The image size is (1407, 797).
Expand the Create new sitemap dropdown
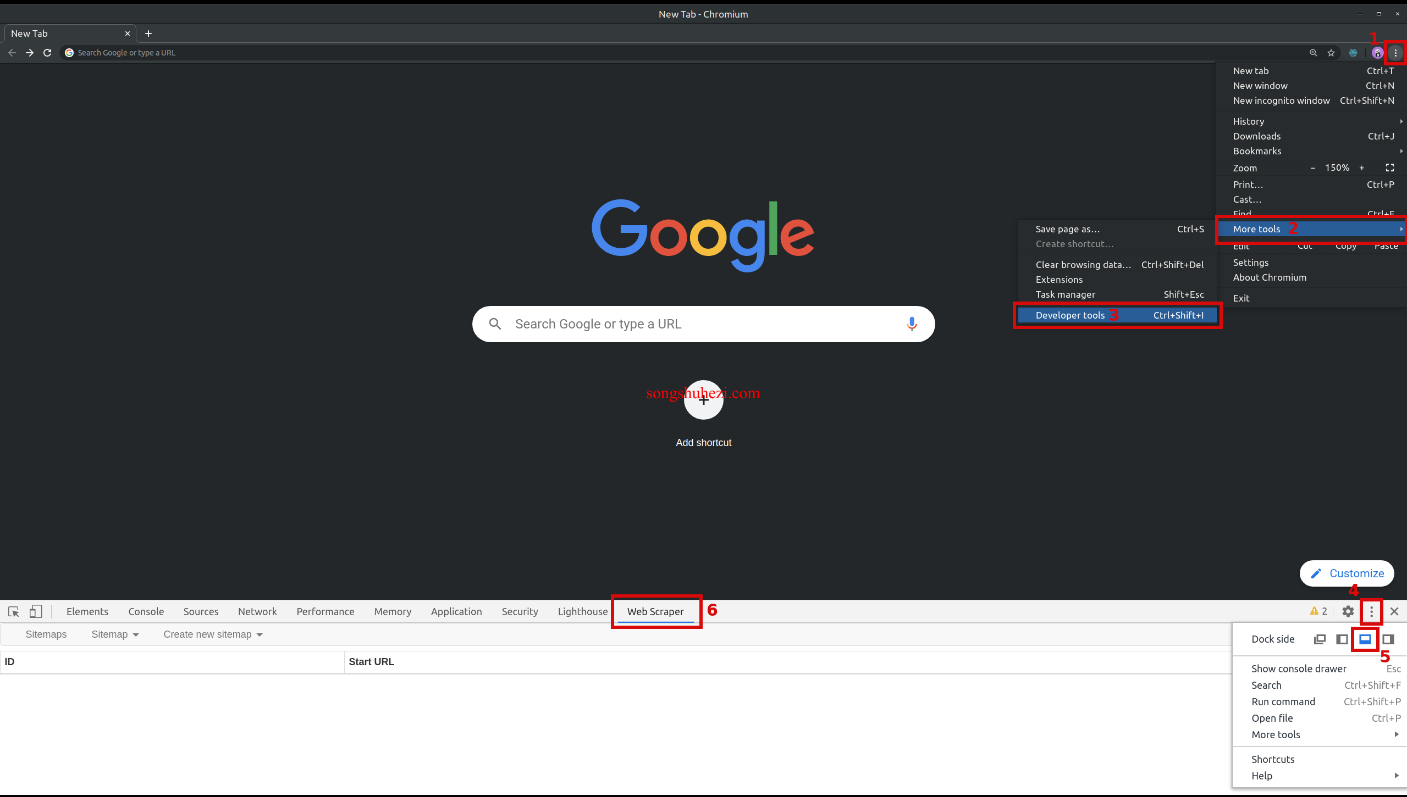[213, 634]
